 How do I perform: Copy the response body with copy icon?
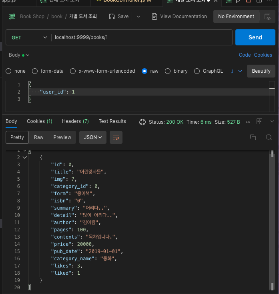(253, 137)
